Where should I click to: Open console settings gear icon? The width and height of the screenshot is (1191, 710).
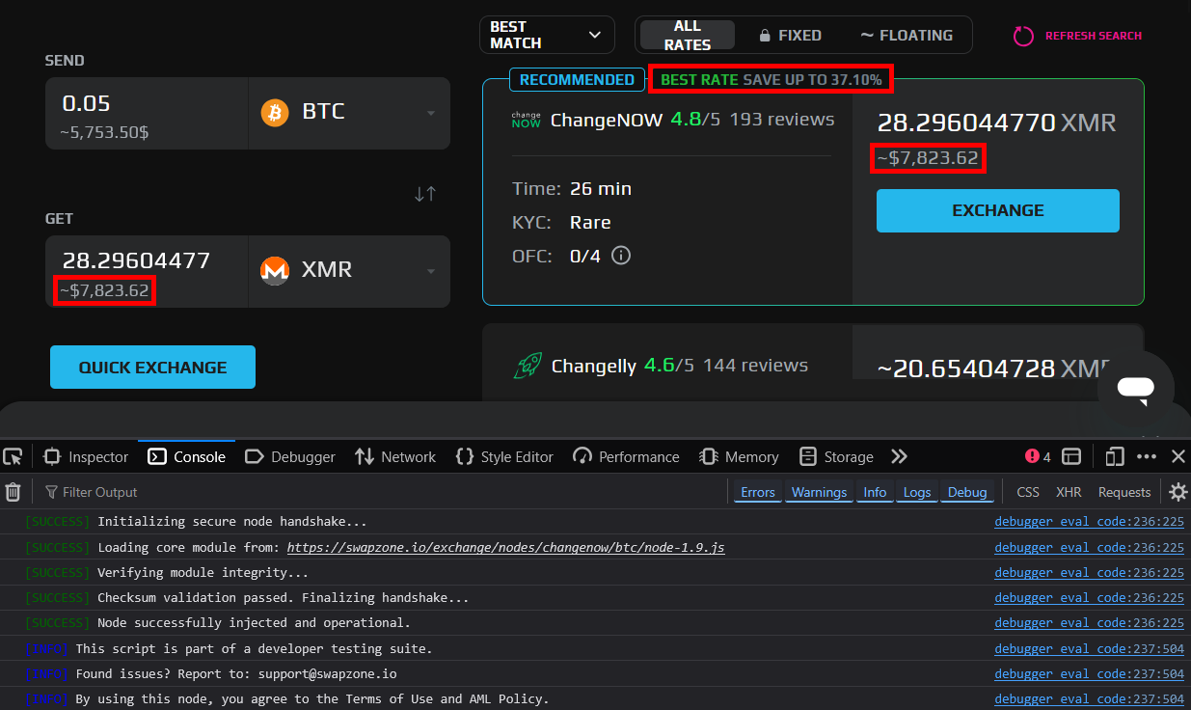[x=1177, y=492]
